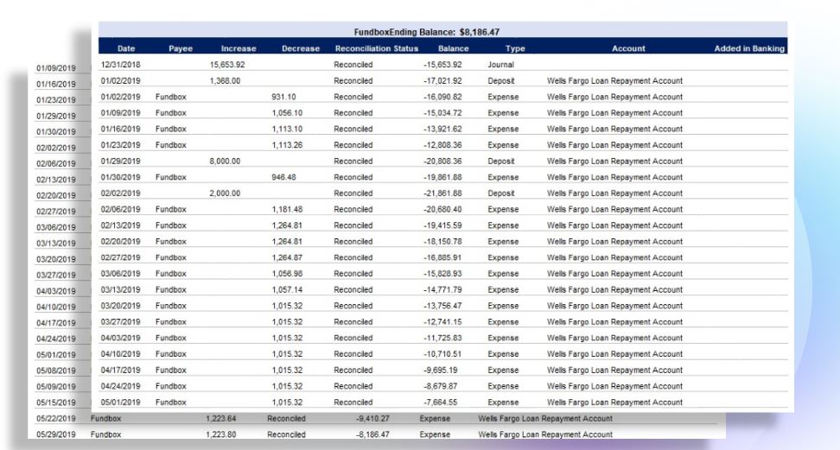The height and width of the screenshot is (450, 840).
Task: Click -8,186.47 balance on the back sheet
Action: coord(372,434)
